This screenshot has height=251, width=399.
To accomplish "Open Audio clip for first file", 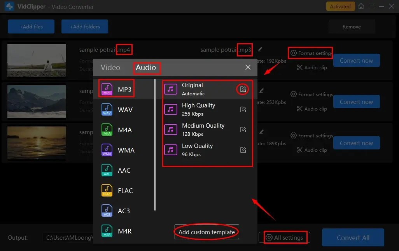I will click(x=312, y=67).
